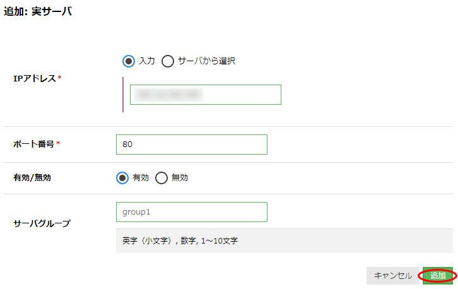Click the サーバから選択 label text
This screenshot has width=458, height=289.
point(206,61)
